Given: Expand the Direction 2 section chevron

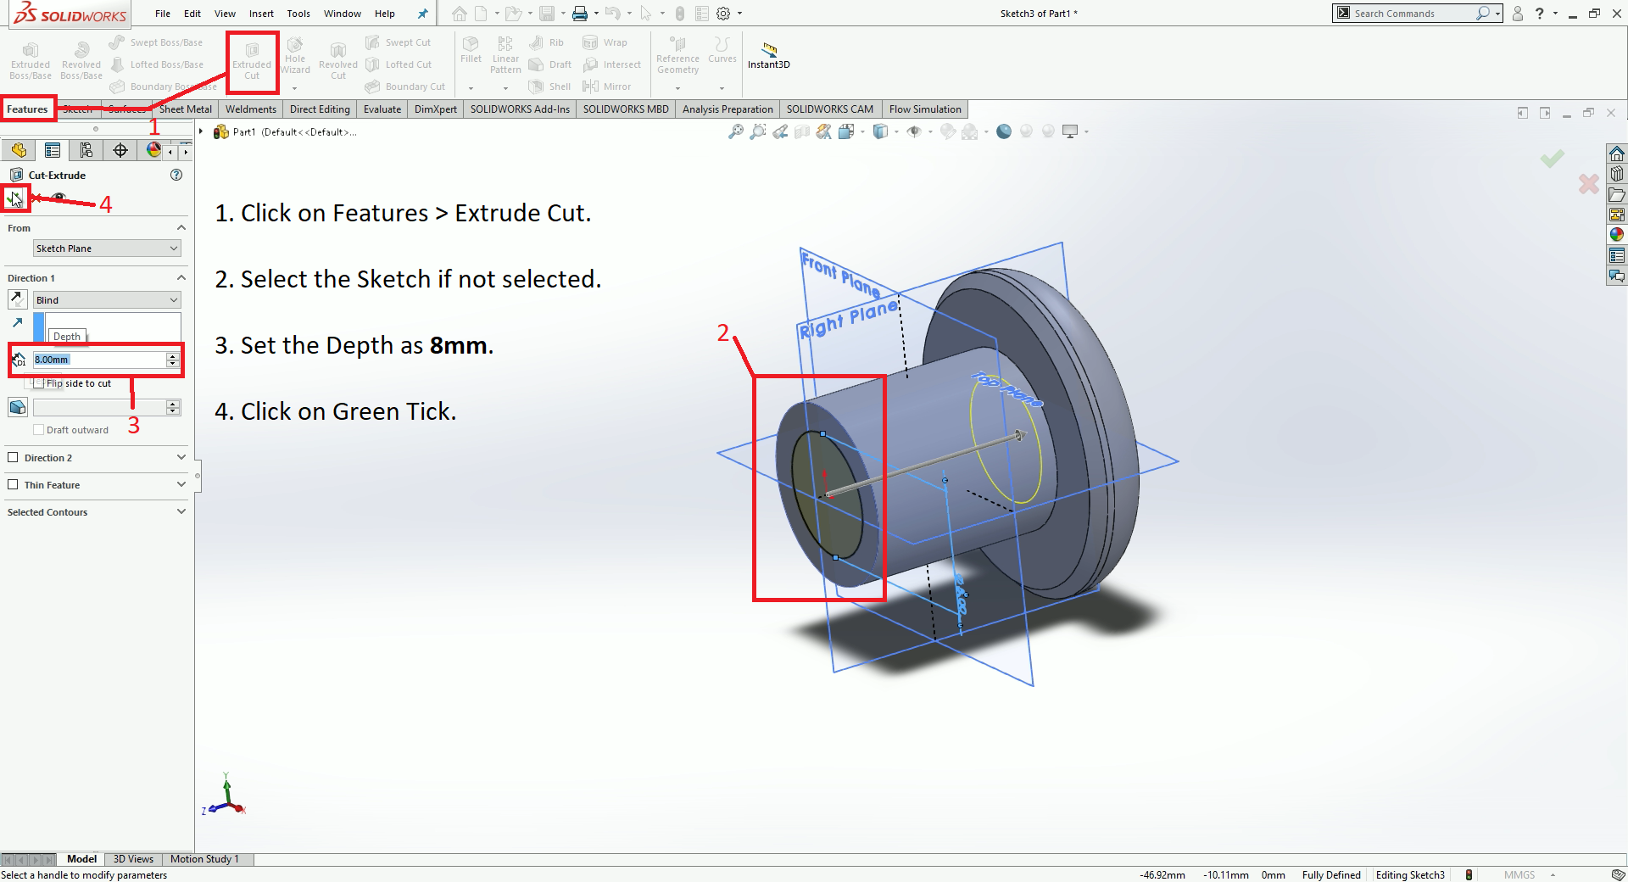Looking at the screenshot, I should [x=181, y=458].
